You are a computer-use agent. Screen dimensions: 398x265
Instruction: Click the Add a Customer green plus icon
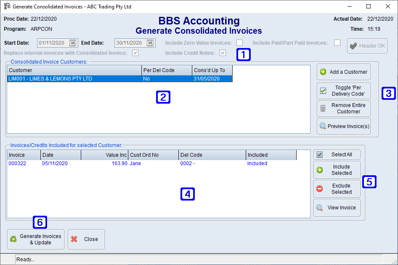click(322, 72)
